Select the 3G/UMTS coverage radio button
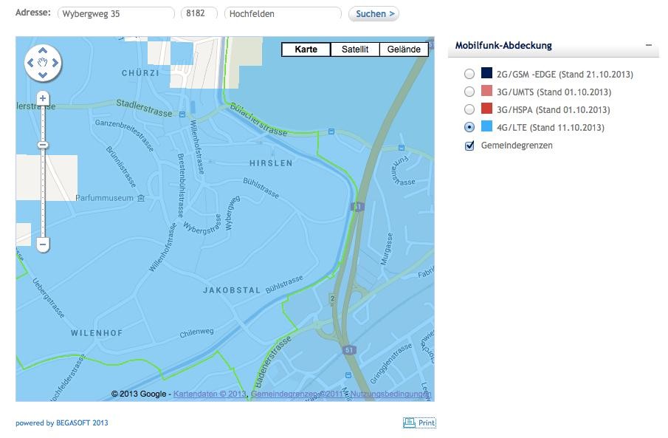The width and height of the screenshot is (668, 438). tap(469, 92)
